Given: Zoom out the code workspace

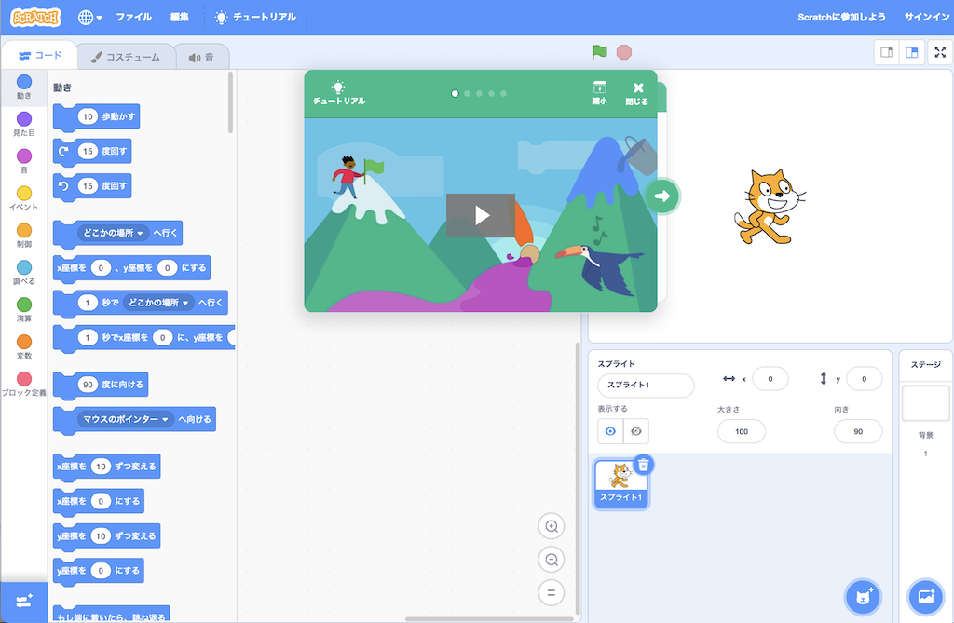Looking at the screenshot, I should [x=552, y=559].
